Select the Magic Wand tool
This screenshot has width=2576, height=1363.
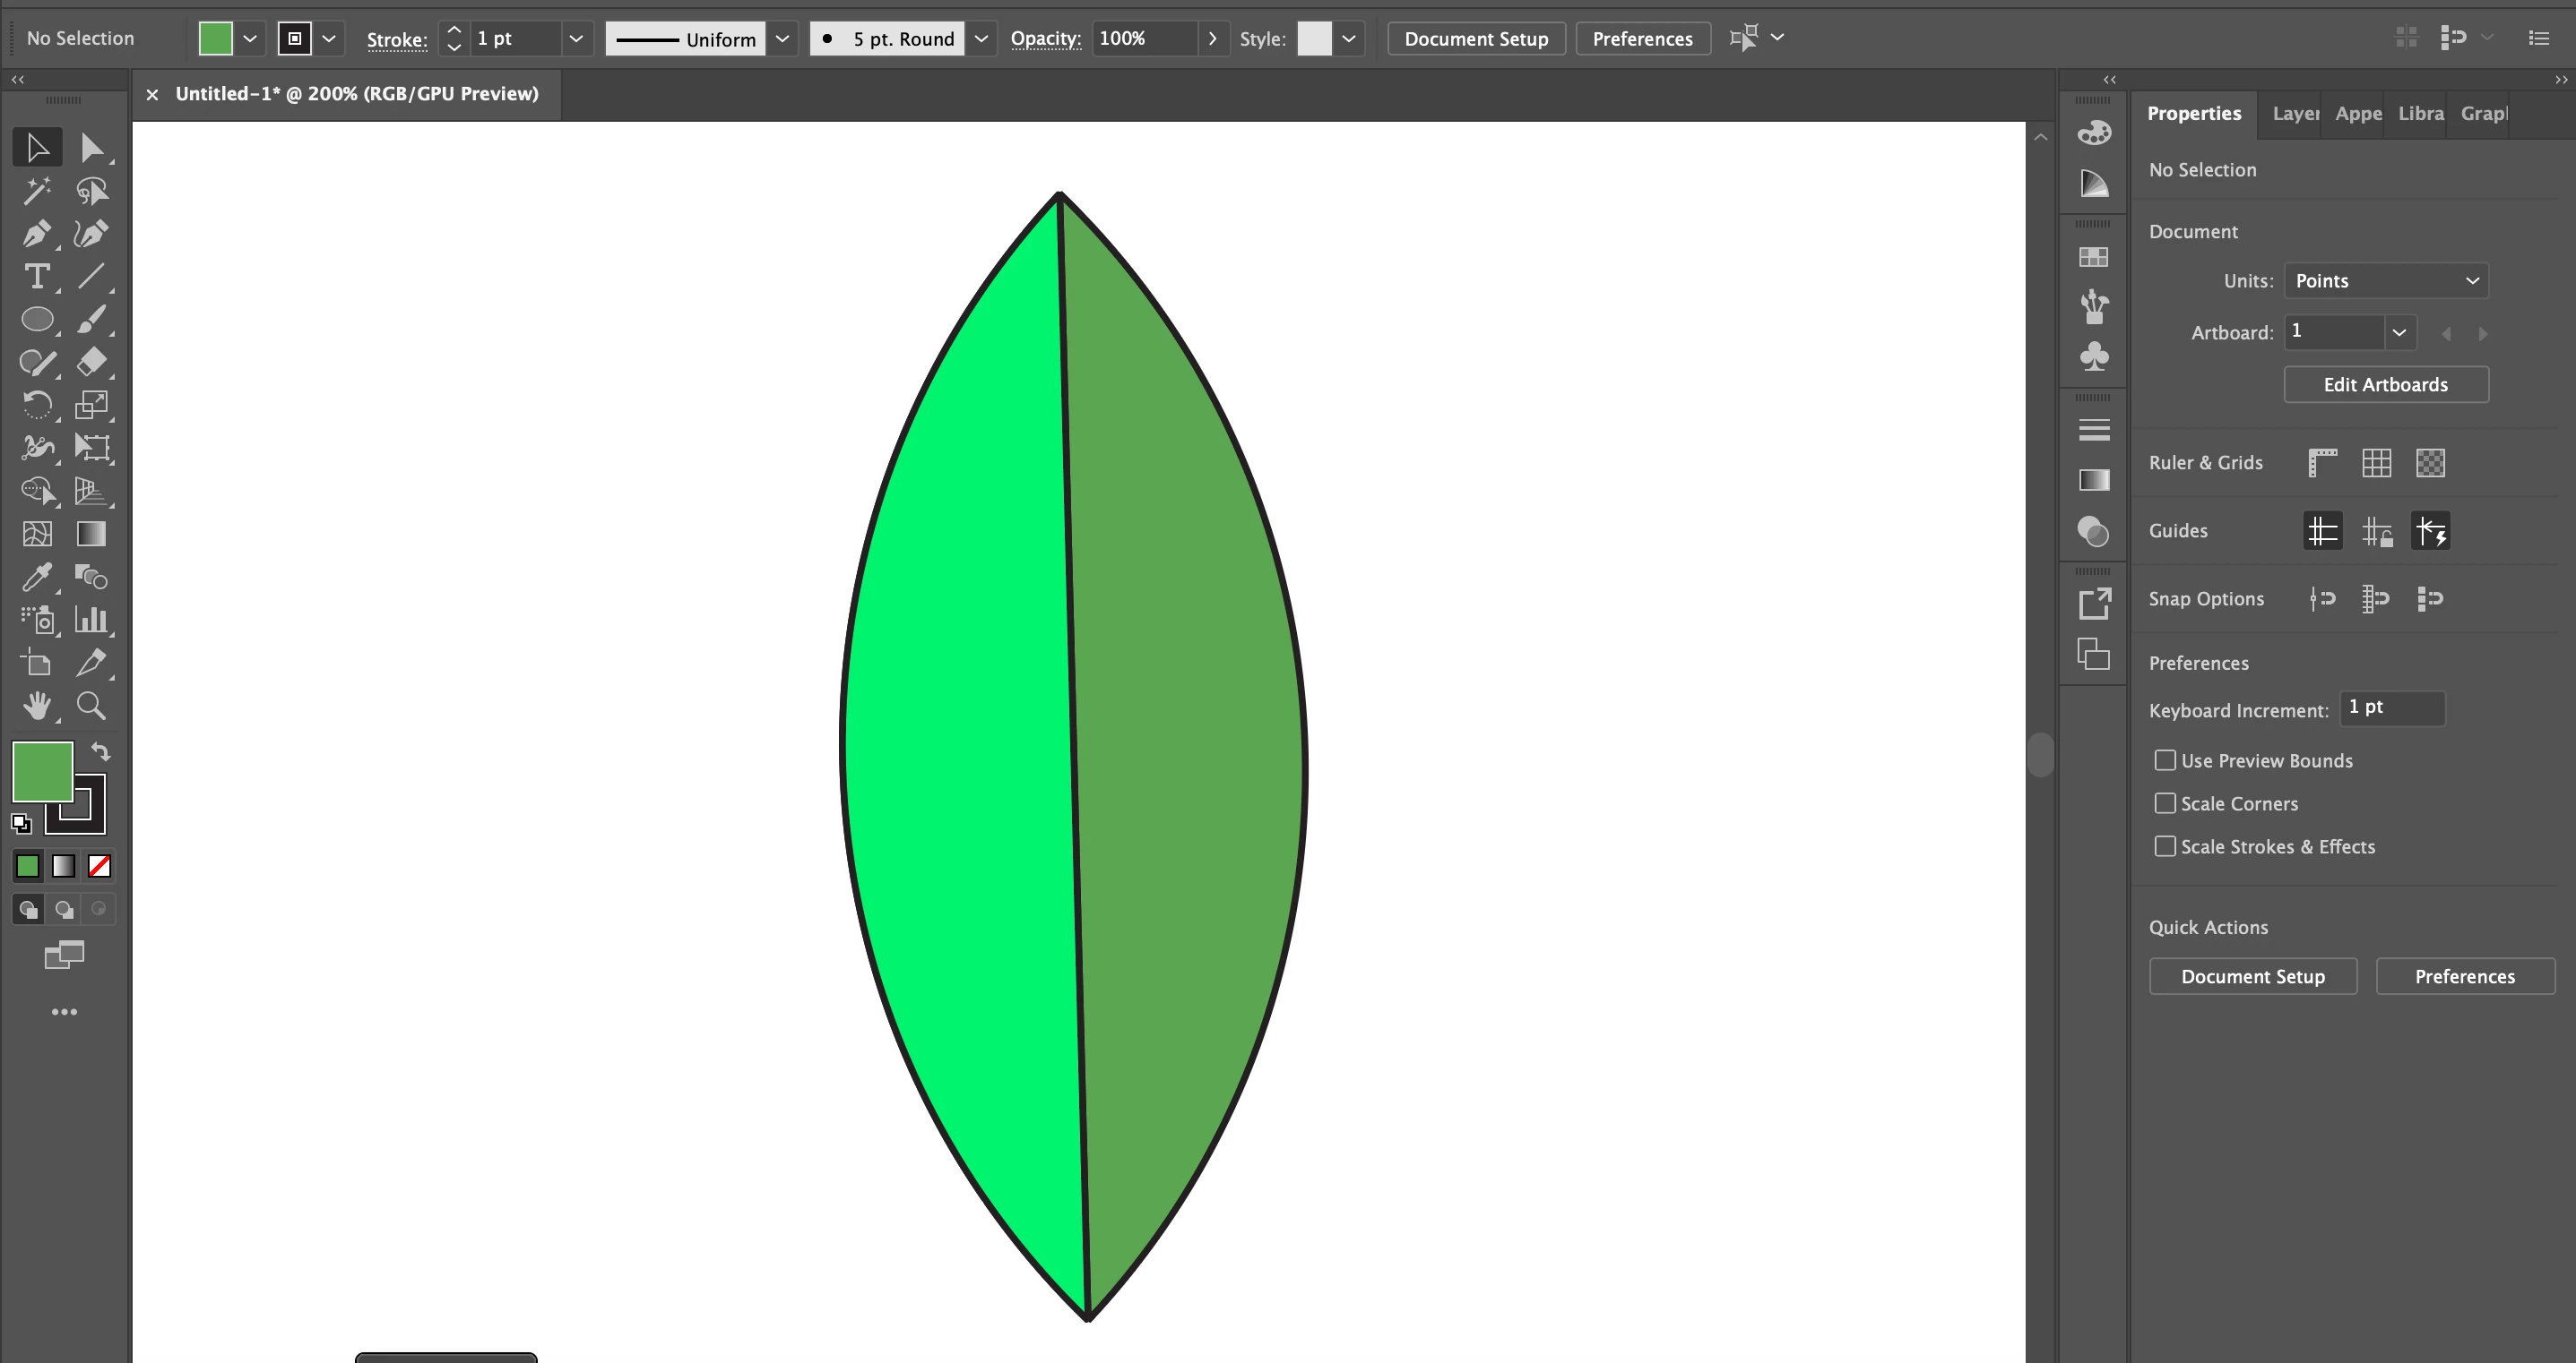coord(36,191)
